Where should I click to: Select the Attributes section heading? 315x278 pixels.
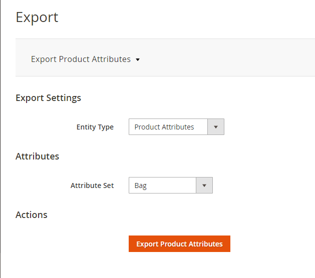pyautogui.click(x=38, y=156)
